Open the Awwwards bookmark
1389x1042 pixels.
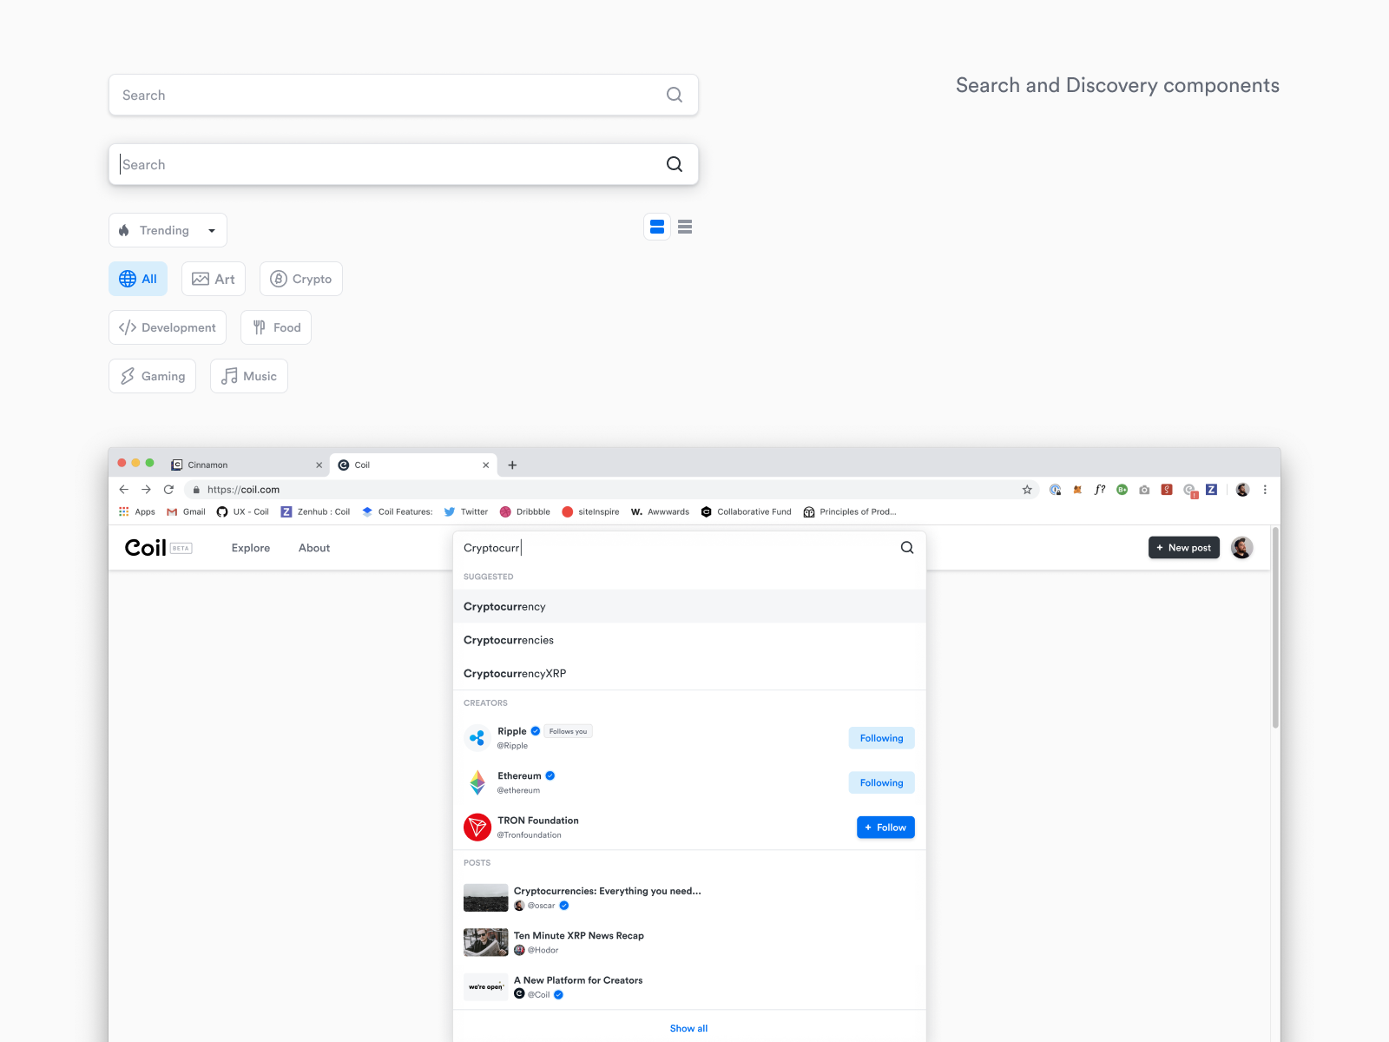click(660, 511)
